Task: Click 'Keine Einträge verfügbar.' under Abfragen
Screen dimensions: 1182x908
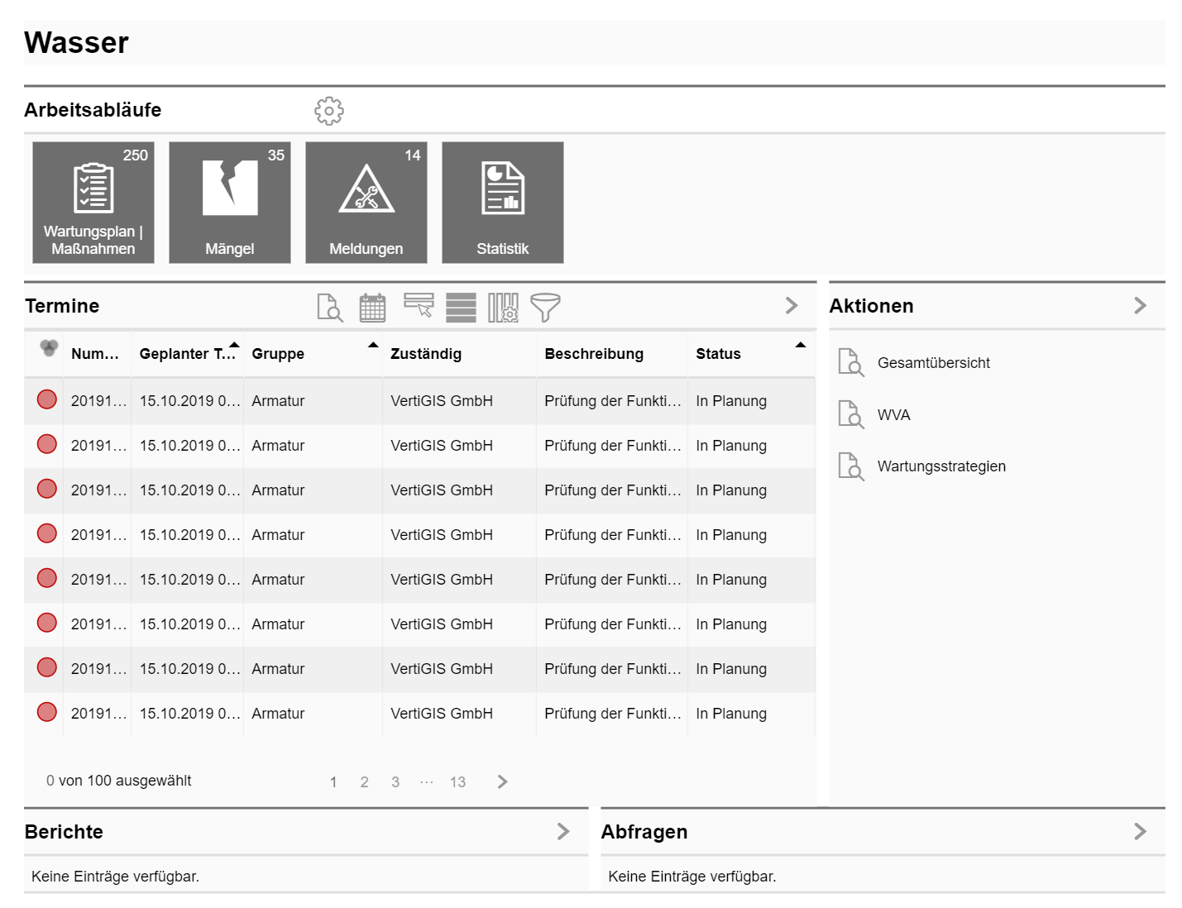Action: click(x=691, y=877)
